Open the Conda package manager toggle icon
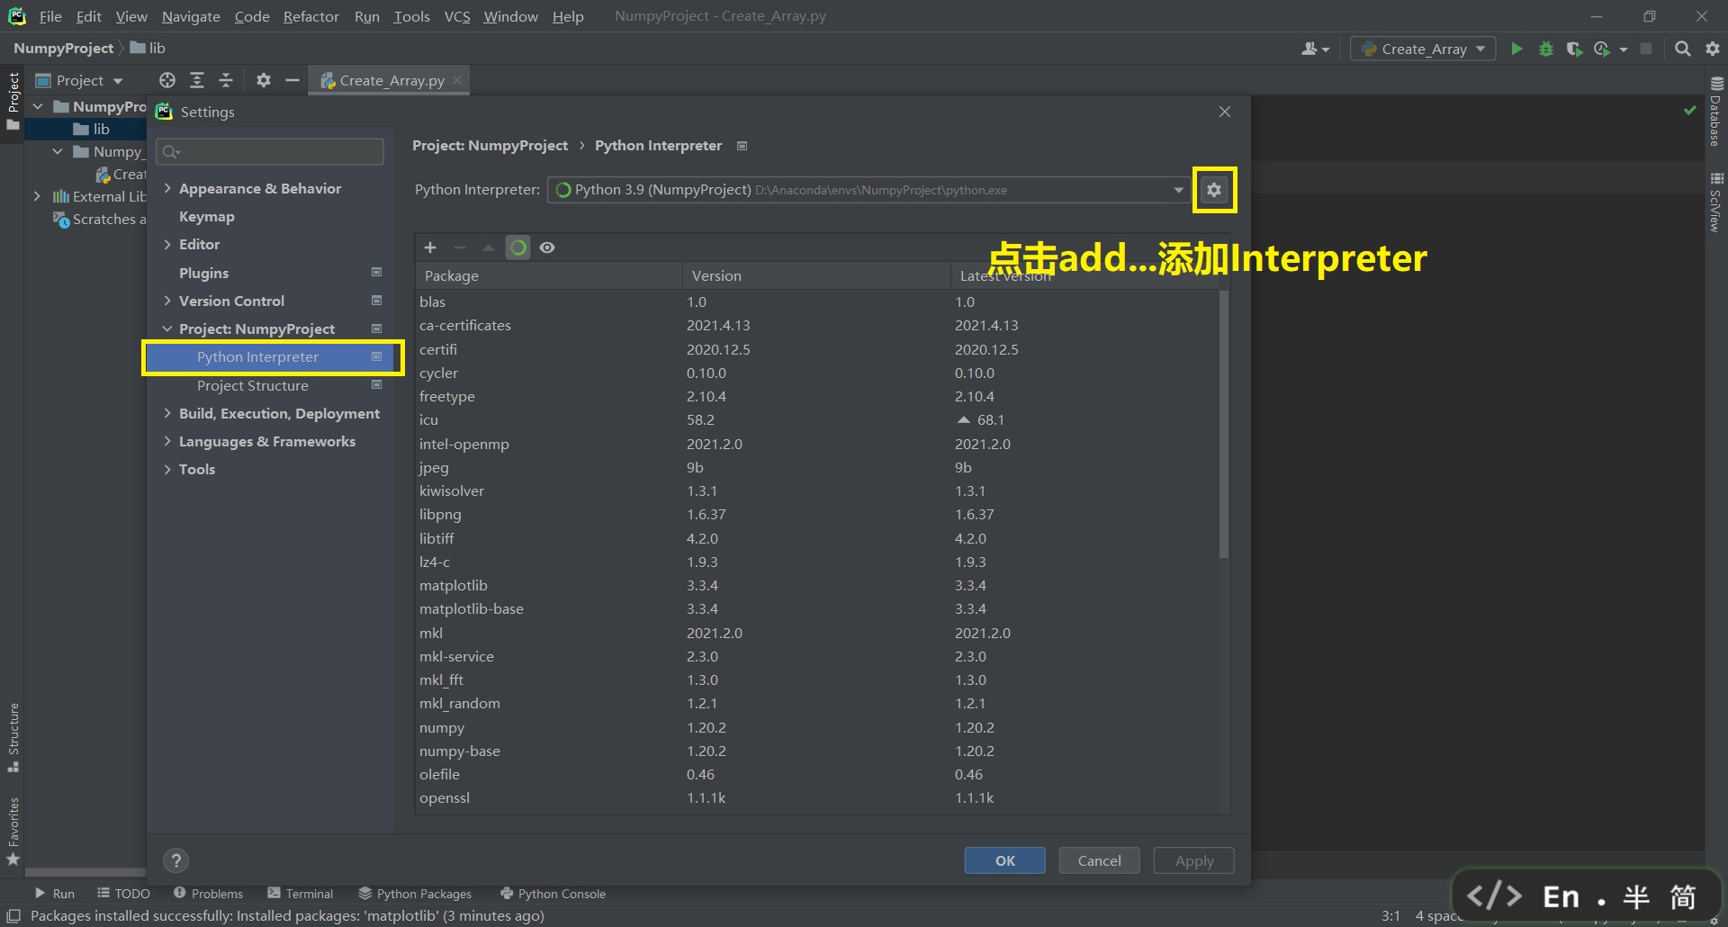 [x=518, y=247]
